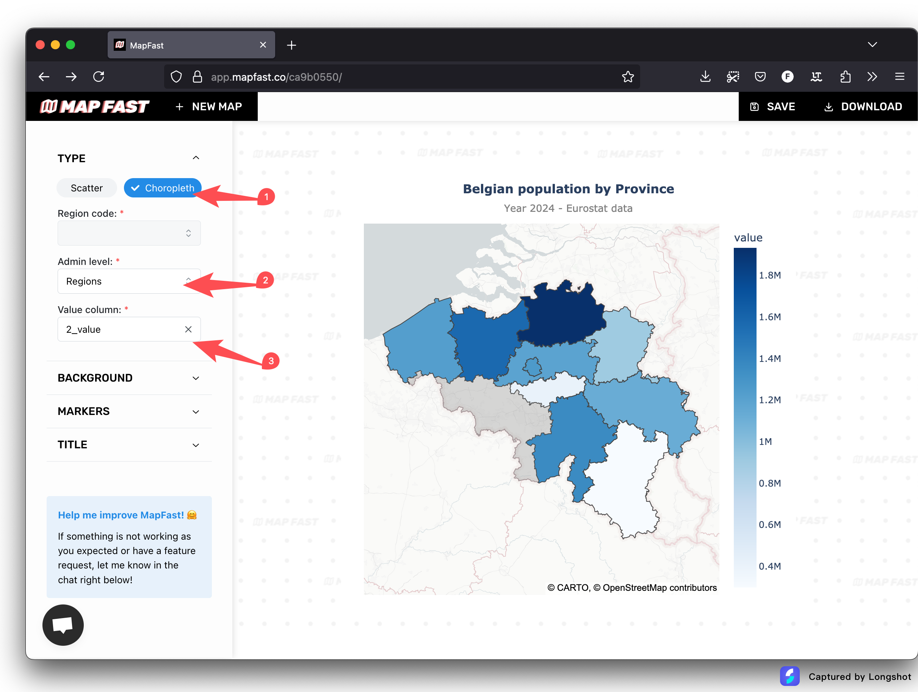918x692 pixels.
Task: Click the CARTO OpenStreetMap attribution text
Action: [x=631, y=588]
